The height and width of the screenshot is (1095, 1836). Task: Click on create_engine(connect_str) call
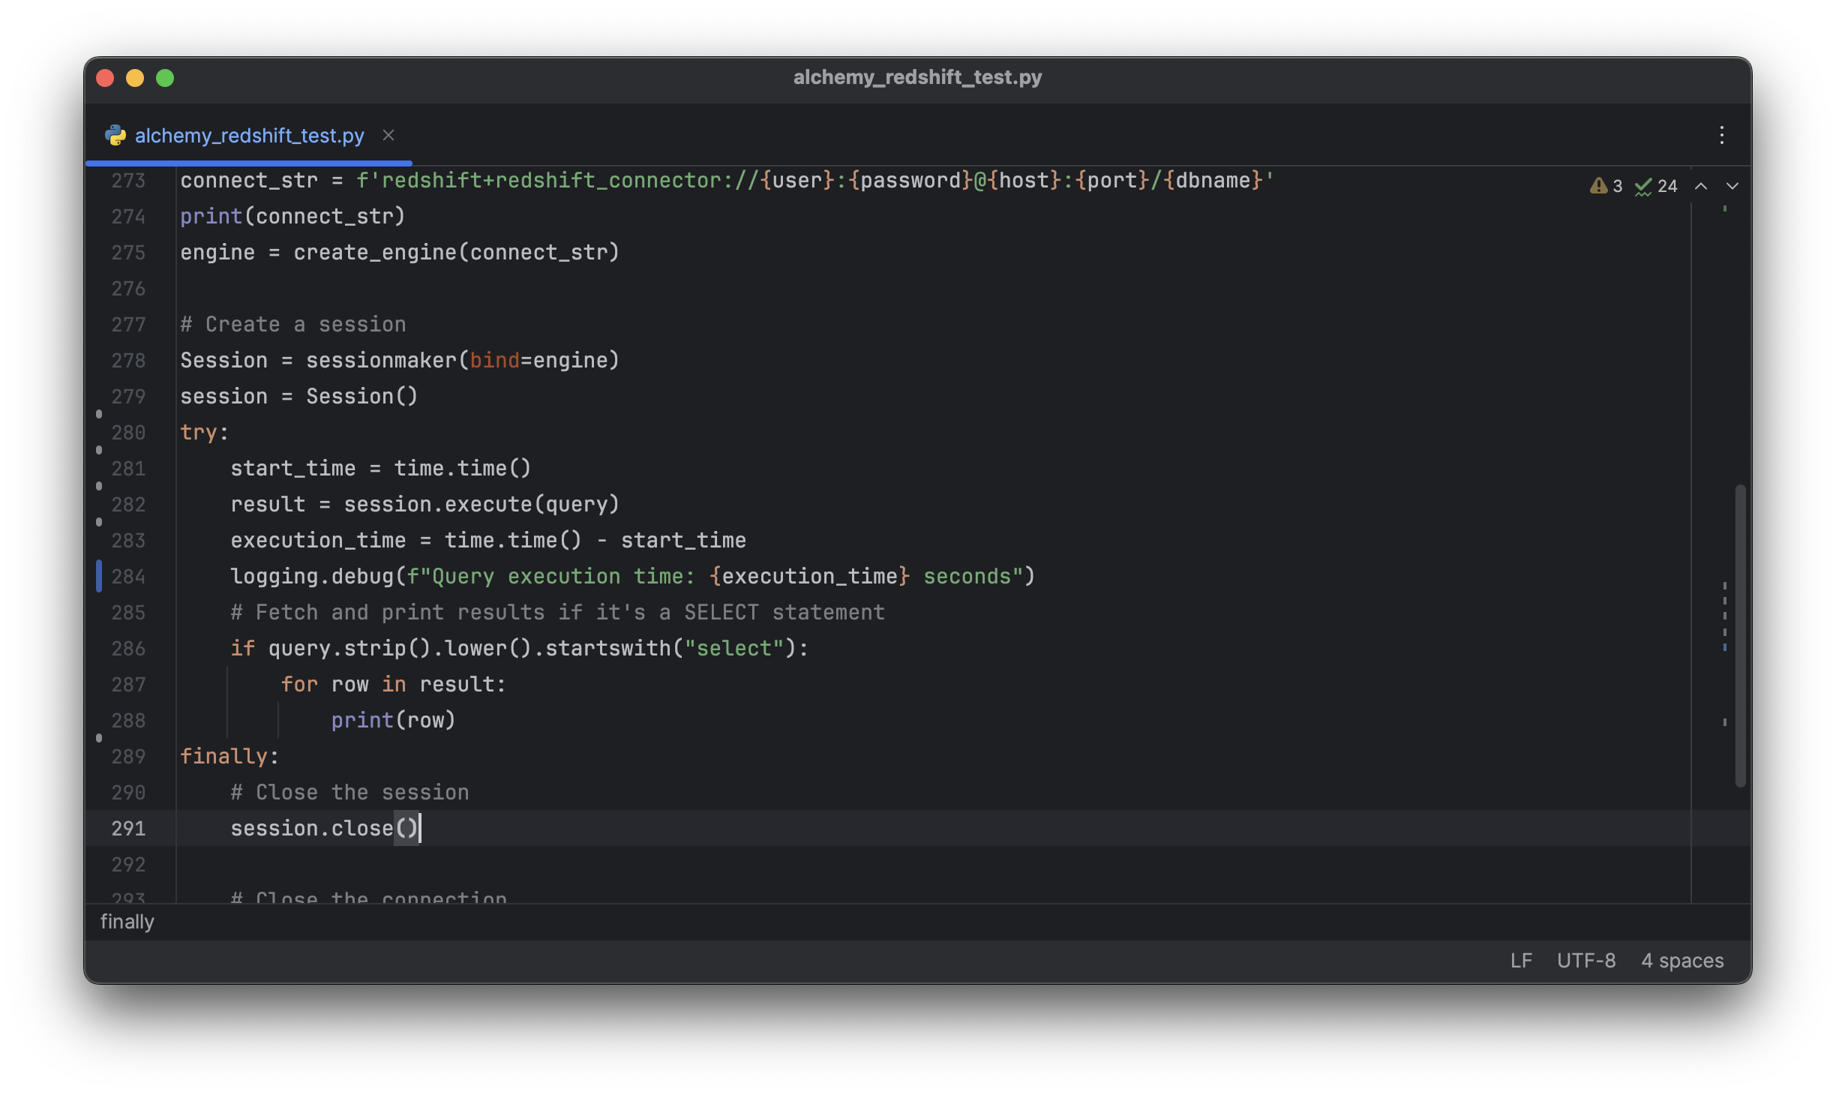(x=456, y=253)
